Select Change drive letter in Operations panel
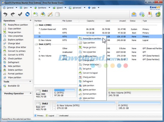164x122 pixels. (17, 47)
